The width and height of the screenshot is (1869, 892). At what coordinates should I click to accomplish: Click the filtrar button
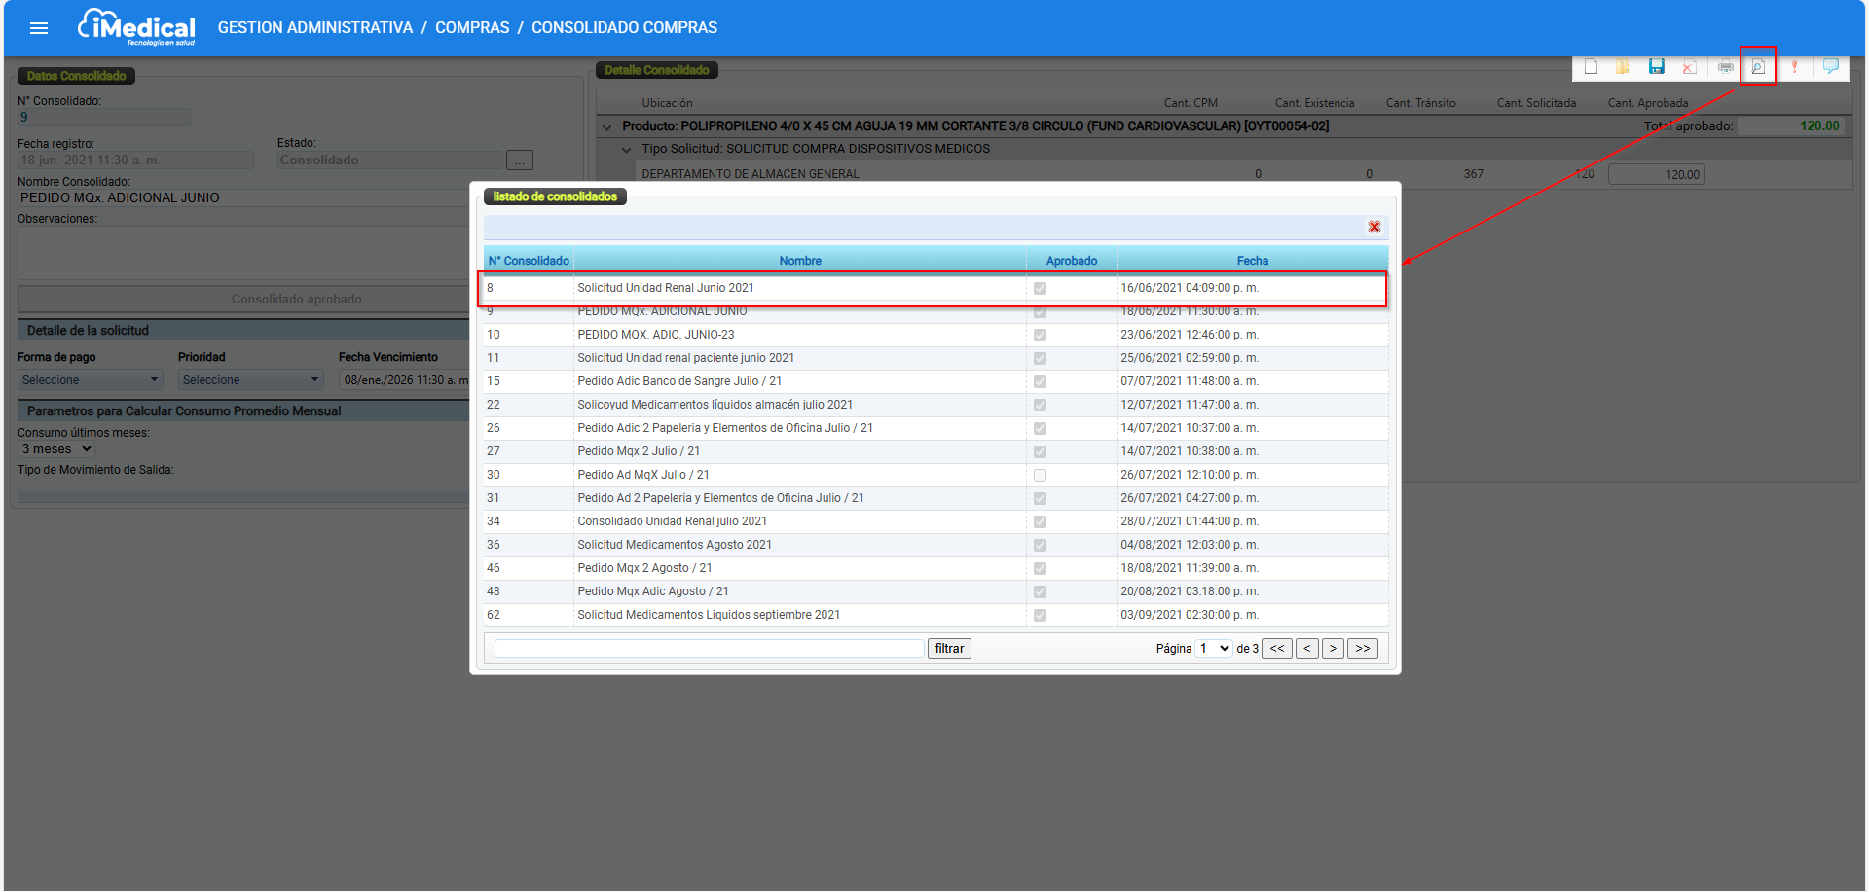949,649
